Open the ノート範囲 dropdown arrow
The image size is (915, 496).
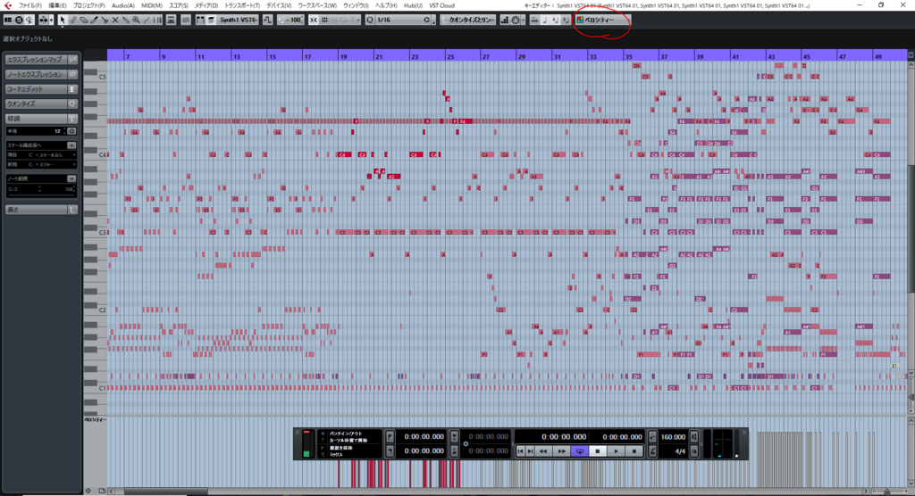pos(71,178)
